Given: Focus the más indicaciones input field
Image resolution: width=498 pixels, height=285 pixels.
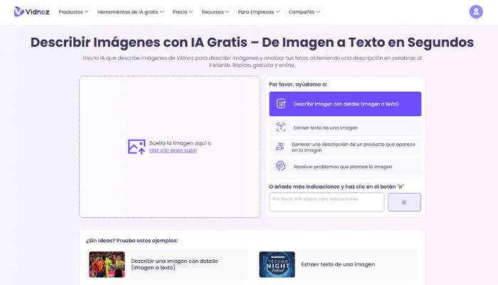Looking at the screenshot, I should click(327, 202).
